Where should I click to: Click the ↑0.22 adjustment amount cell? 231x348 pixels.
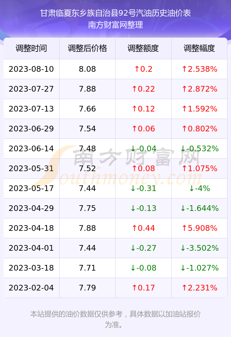coord(143,89)
